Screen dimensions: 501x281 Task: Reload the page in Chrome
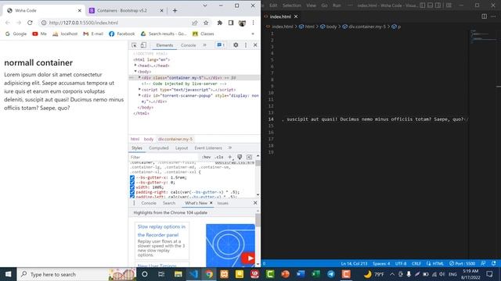pyautogui.click(x=30, y=23)
